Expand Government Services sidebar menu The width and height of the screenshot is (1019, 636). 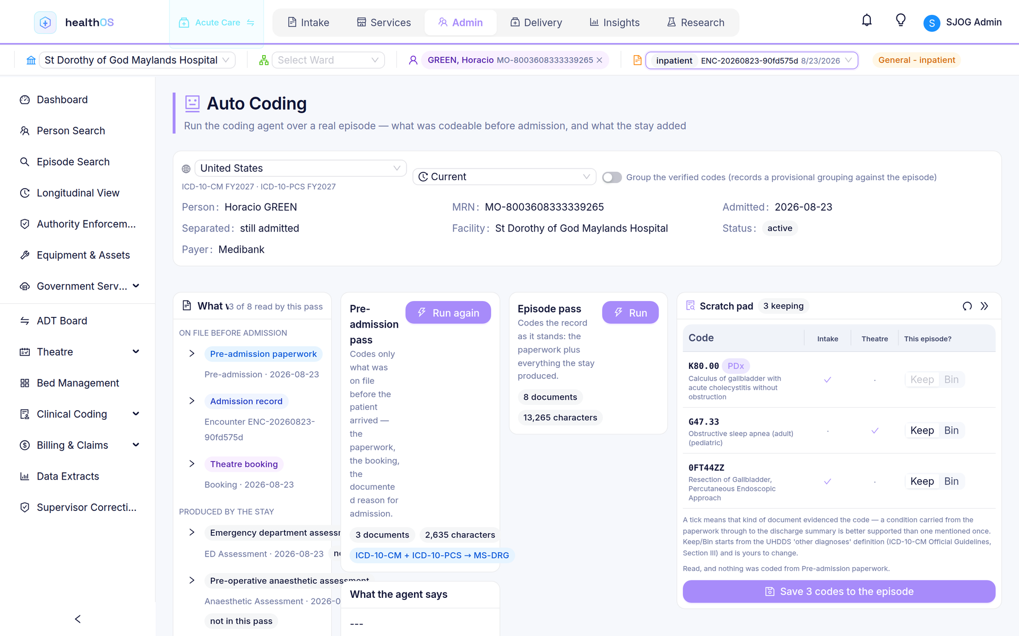click(x=136, y=286)
